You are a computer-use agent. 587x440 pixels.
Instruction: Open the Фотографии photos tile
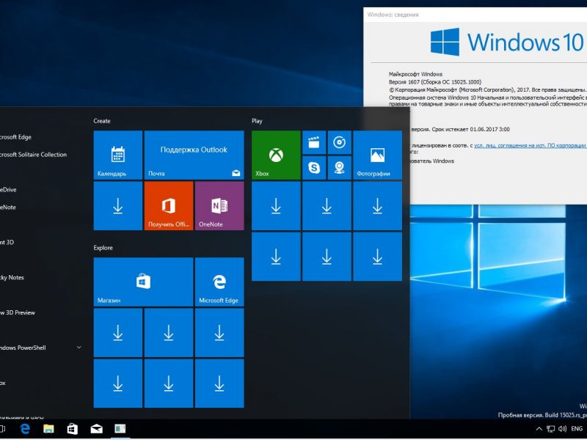[x=377, y=155]
